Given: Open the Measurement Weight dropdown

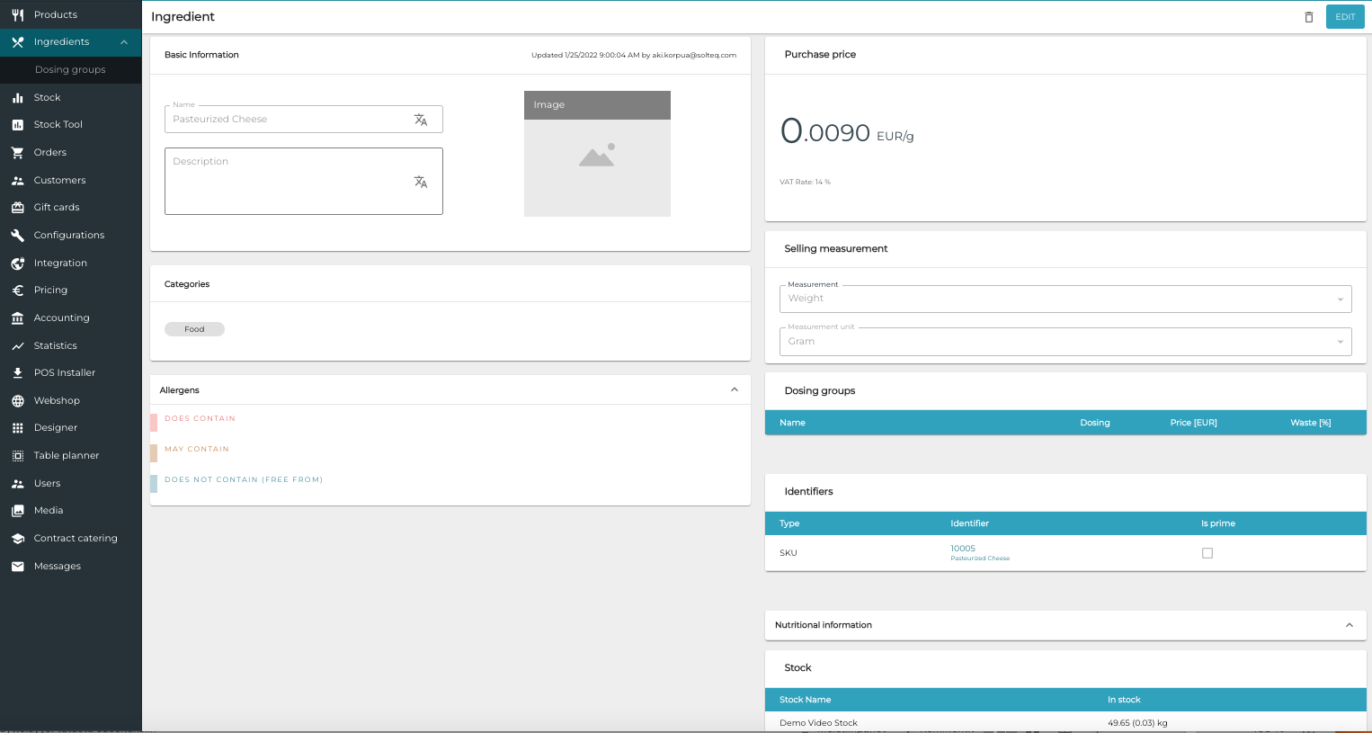Looking at the screenshot, I should pyautogui.click(x=1065, y=299).
